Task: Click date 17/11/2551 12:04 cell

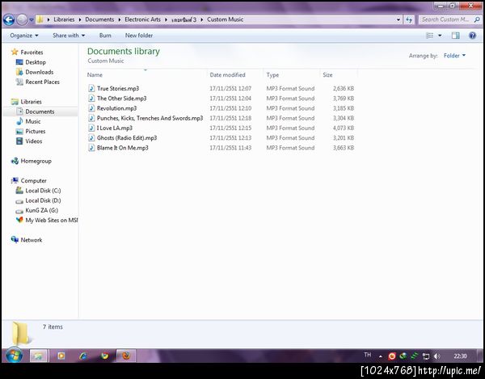Action: (x=230, y=99)
